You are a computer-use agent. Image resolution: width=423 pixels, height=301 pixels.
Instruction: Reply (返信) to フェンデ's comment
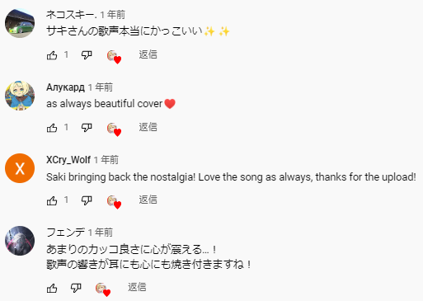tap(137, 287)
